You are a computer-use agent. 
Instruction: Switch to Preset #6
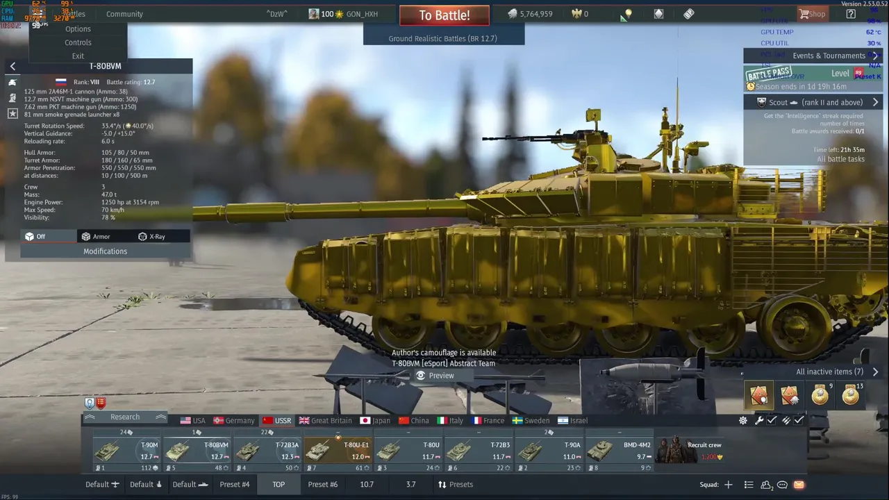tap(323, 485)
